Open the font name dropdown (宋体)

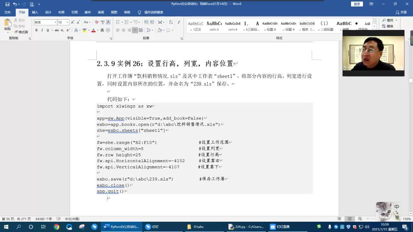(x=55, y=22)
